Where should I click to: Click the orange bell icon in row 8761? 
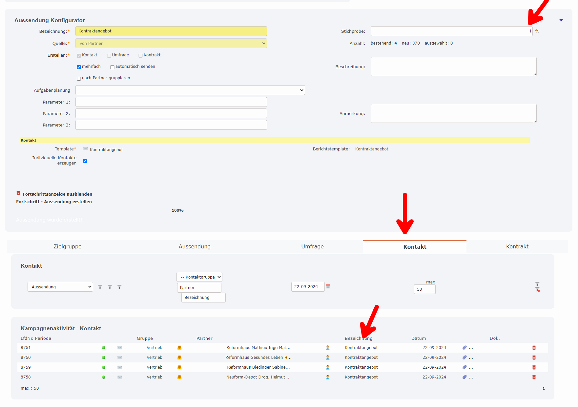[x=179, y=348]
